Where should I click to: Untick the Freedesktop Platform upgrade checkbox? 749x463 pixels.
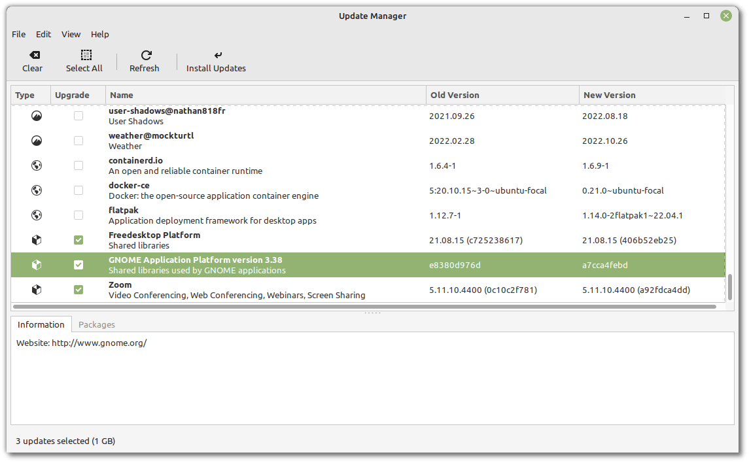78,240
